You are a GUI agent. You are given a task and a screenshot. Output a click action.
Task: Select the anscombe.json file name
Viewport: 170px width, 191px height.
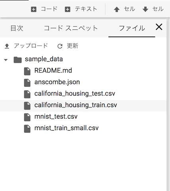click(57, 82)
